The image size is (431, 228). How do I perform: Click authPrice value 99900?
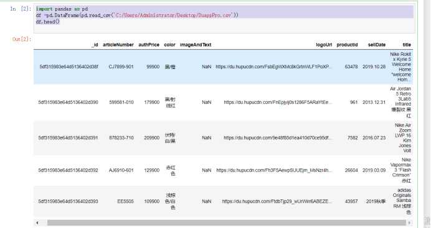tap(153, 67)
